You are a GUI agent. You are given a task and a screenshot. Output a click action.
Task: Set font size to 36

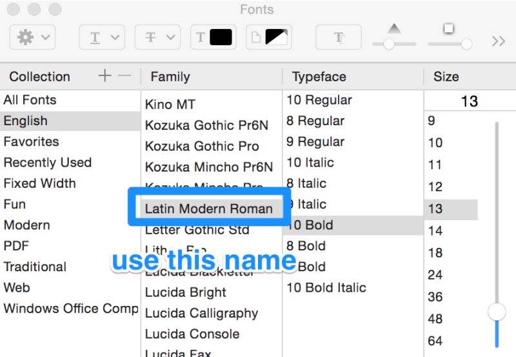click(451, 297)
